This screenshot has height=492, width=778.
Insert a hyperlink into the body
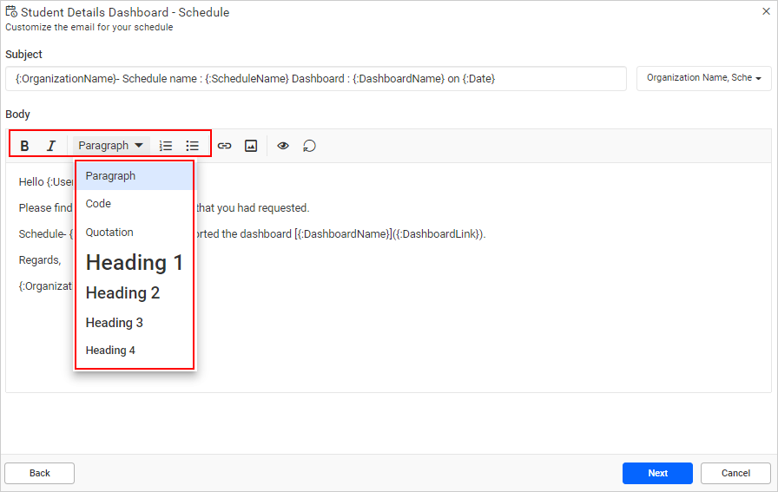click(x=224, y=146)
